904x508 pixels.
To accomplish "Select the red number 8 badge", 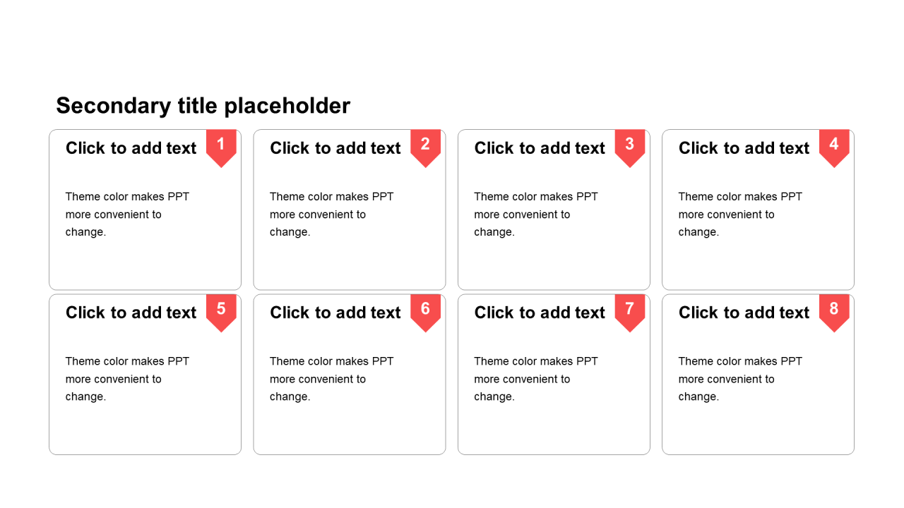I will 834,310.
